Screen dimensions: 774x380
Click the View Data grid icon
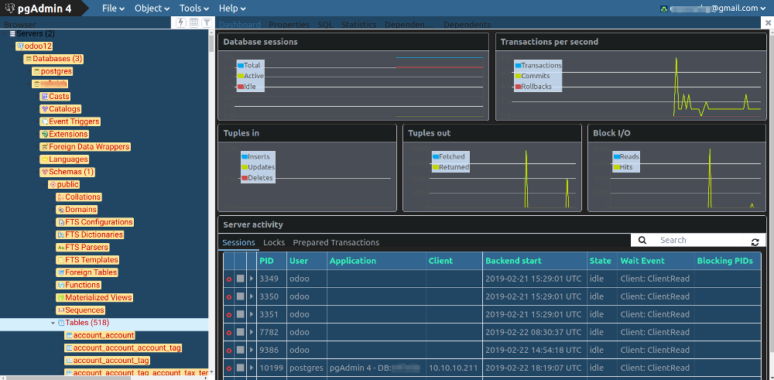(x=194, y=22)
